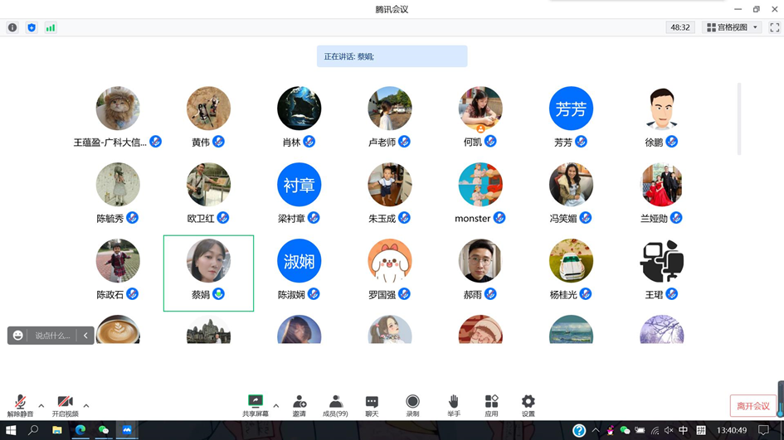Click the 说点什么 chat input field

(x=52, y=336)
